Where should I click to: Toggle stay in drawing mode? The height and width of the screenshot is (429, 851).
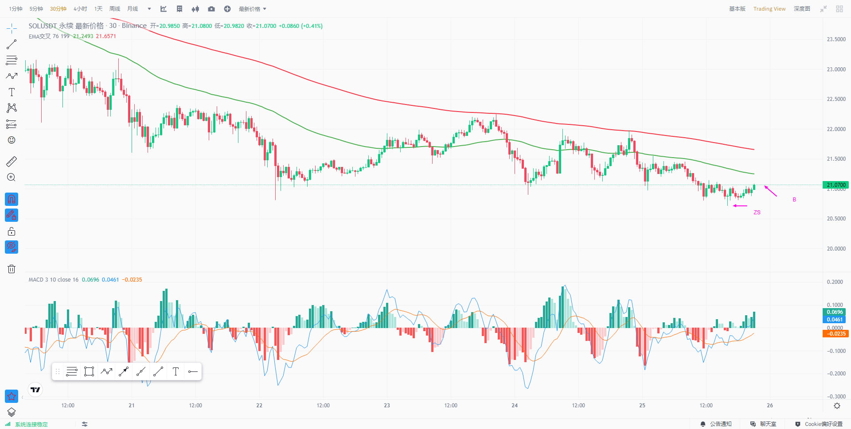12,215
